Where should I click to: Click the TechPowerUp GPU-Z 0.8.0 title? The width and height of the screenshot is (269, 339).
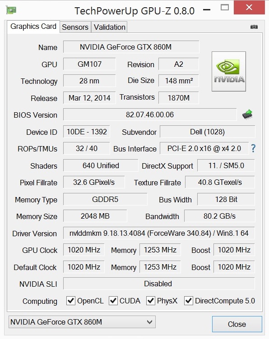pyautogui.click(x=134, y=11)
